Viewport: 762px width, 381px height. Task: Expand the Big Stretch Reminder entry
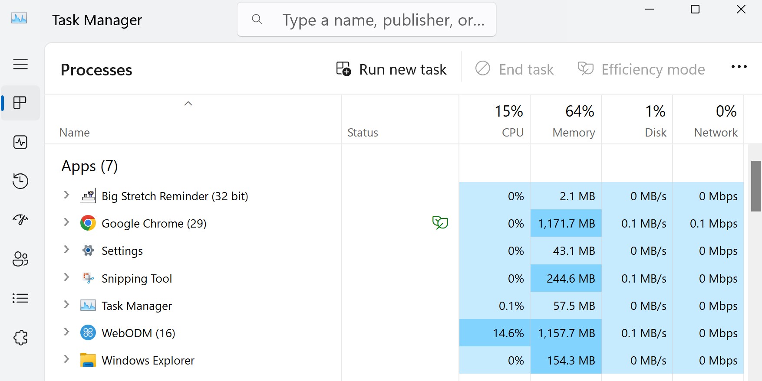66,195
